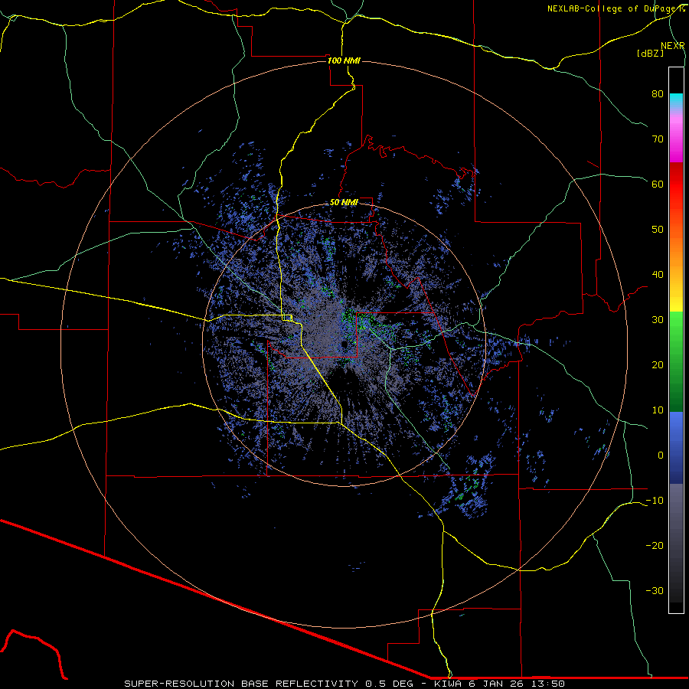
Task: Click the 'SUPER-RESOLUTION BASE REFLECTIVITY' caption text
Action: [241, 684]
